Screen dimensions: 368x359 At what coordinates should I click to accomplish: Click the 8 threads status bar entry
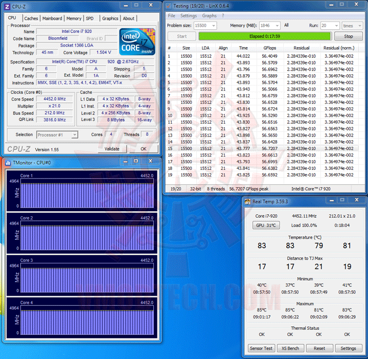[x=216, y=189]
